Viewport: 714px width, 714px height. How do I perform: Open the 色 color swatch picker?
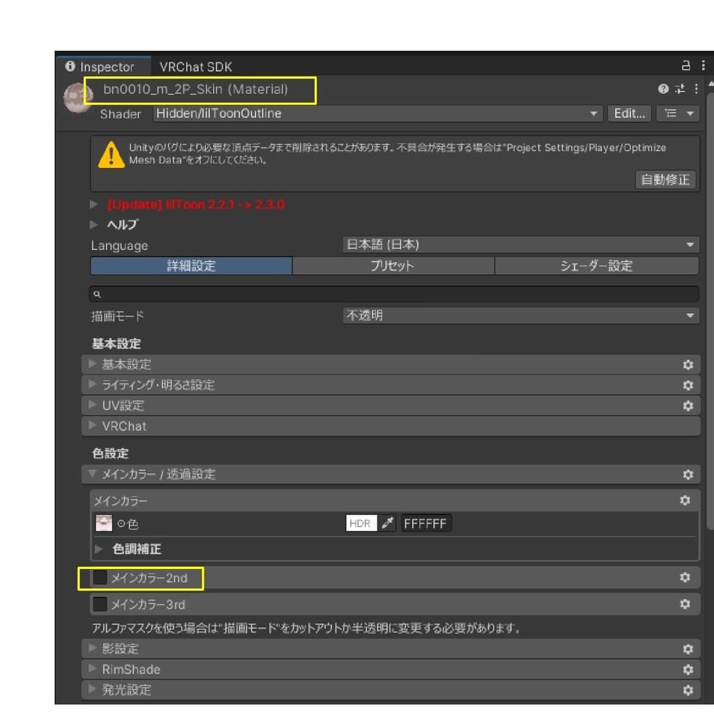coord(103,523)
